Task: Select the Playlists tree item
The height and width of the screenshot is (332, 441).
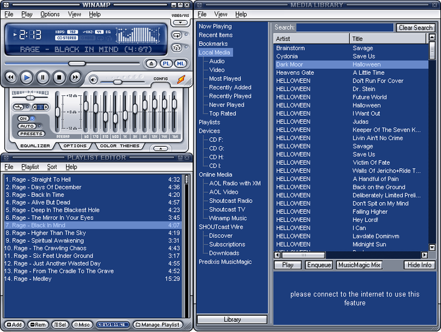Action: point(209,122)
